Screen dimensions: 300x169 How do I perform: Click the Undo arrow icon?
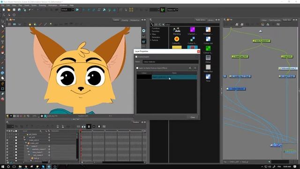coord(30,10)
